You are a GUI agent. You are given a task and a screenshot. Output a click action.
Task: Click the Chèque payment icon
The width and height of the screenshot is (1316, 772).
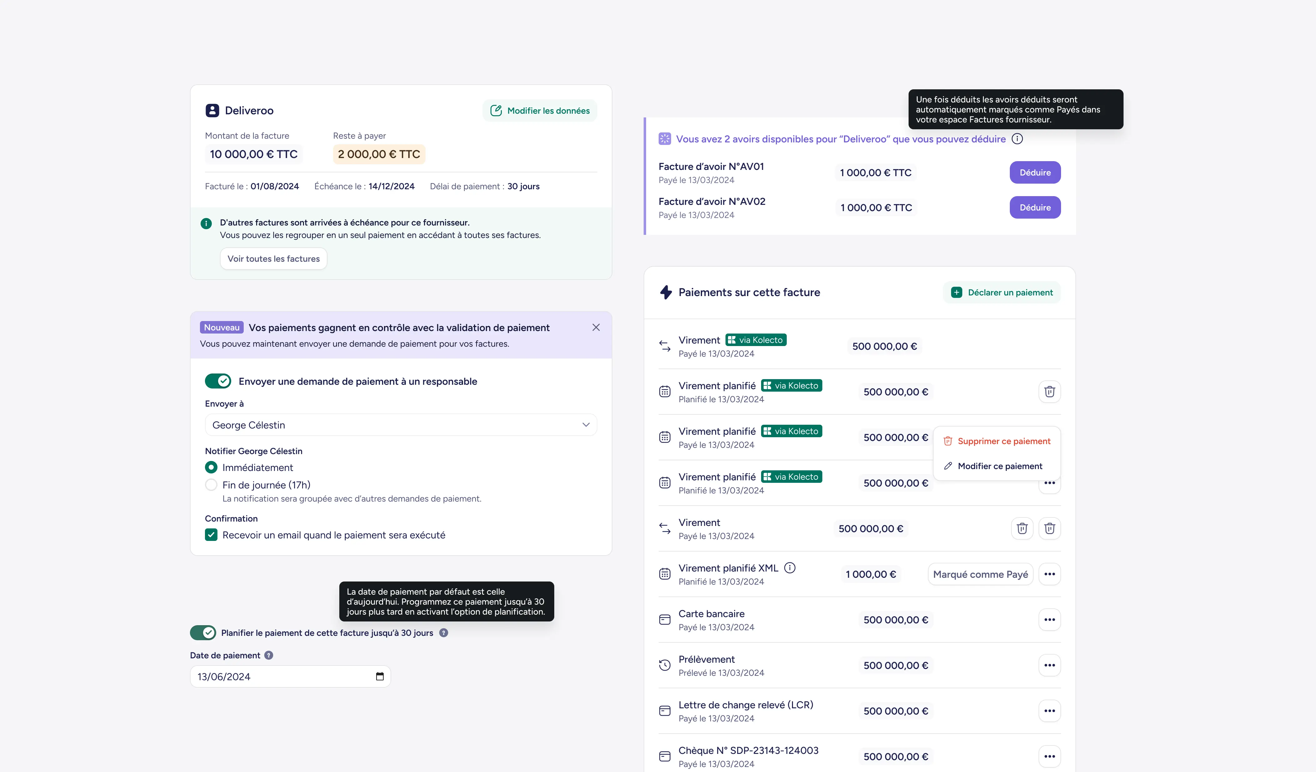click(664, 756)
